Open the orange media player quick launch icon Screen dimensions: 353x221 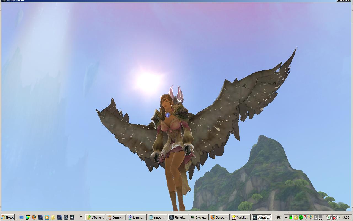click(47, 217)
